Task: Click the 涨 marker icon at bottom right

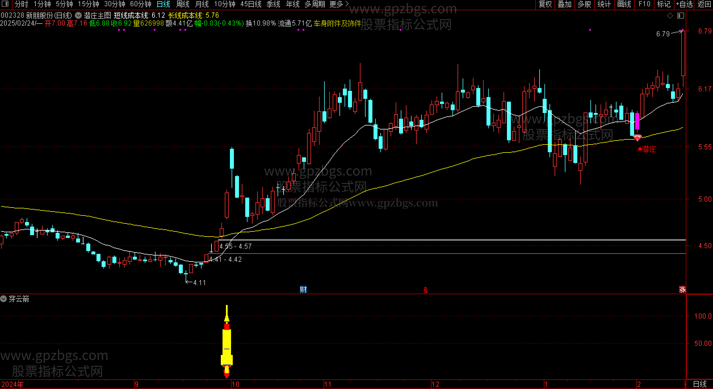Action: (682, 289)
